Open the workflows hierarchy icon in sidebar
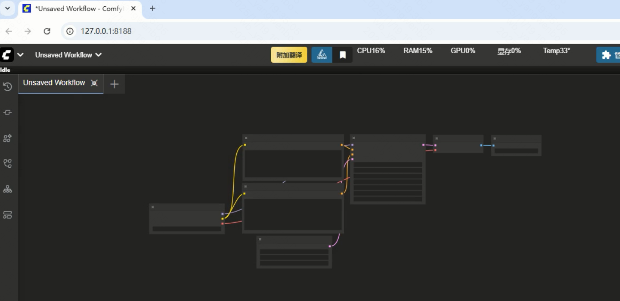 (7, 189)
